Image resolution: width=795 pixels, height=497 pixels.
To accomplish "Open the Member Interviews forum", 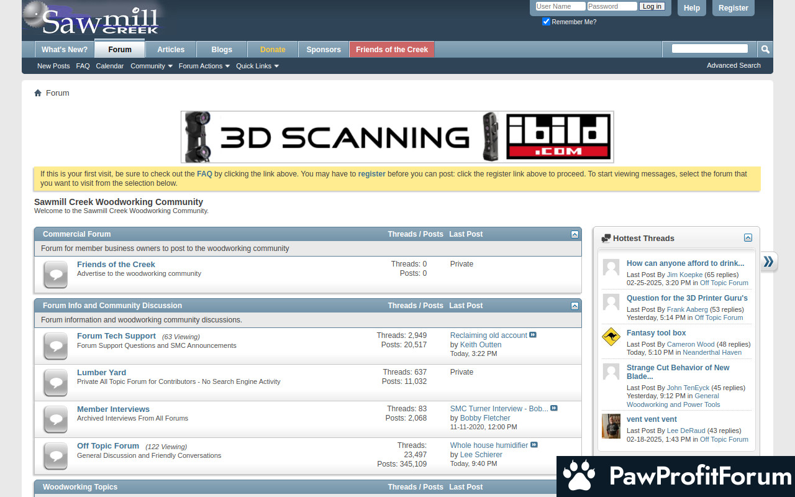I will 113,409.
